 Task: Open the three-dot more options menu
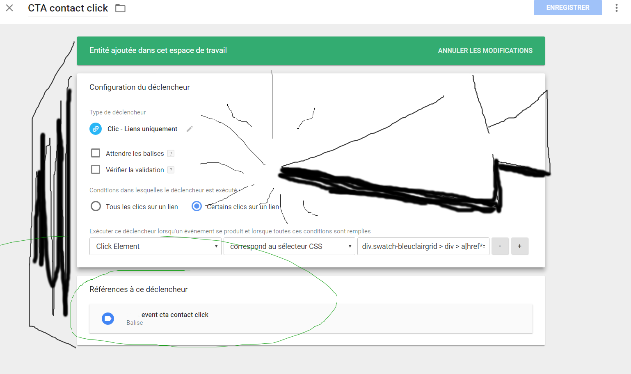[616, 8]
